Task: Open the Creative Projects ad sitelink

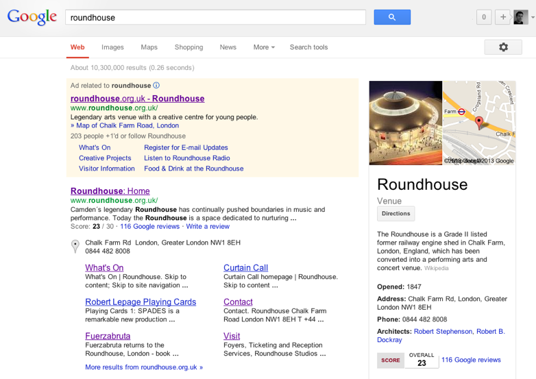Action: 105,158
